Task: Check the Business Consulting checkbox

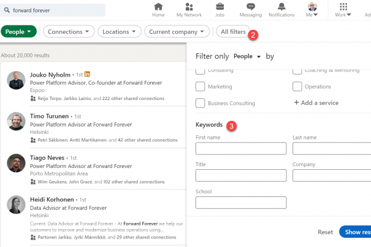Action: tap(200, 103)
